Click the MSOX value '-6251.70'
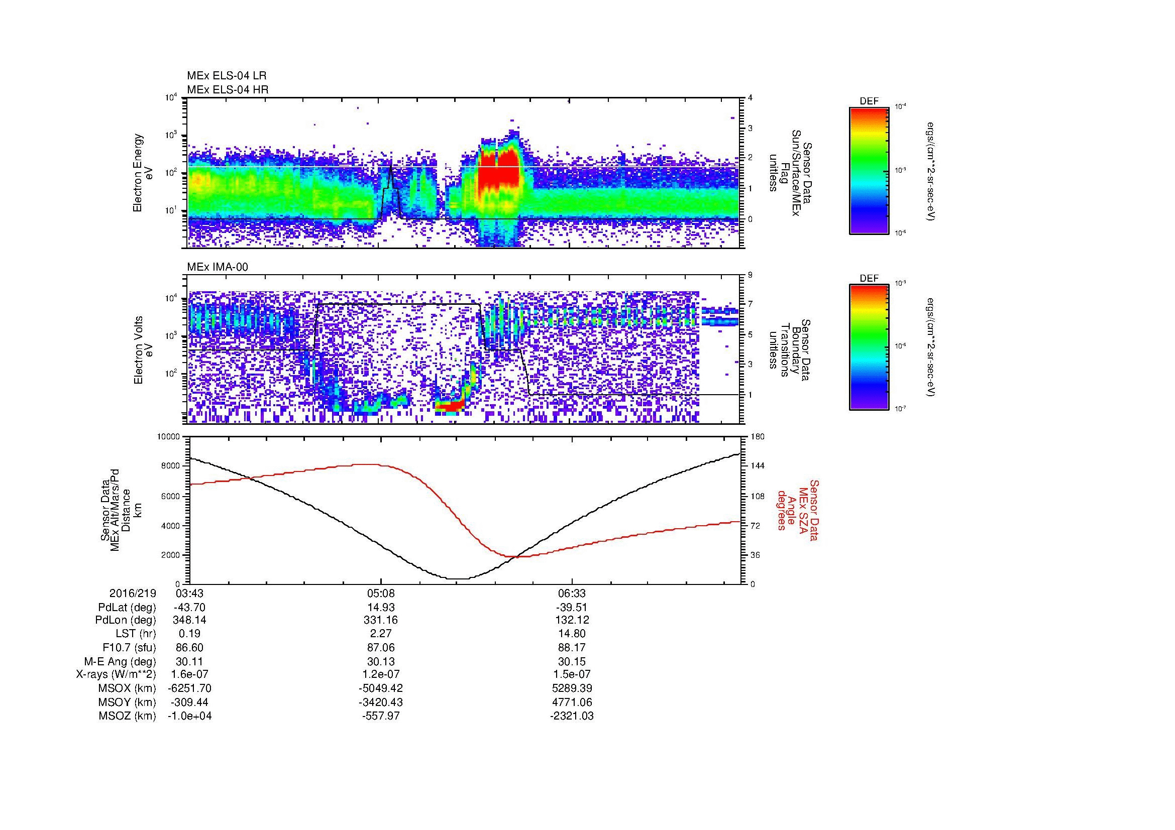This screenshot has height=830, width=1175. tap(189, 688)
